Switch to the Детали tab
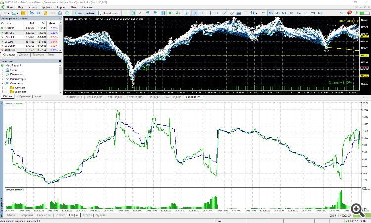This screenshot has width=371, height=223. tap(24, 55)
